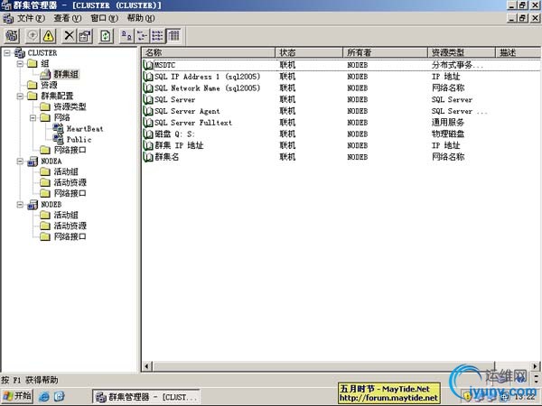
Task: Select 活动资源 under NODEB
Action: coord(70,226)
